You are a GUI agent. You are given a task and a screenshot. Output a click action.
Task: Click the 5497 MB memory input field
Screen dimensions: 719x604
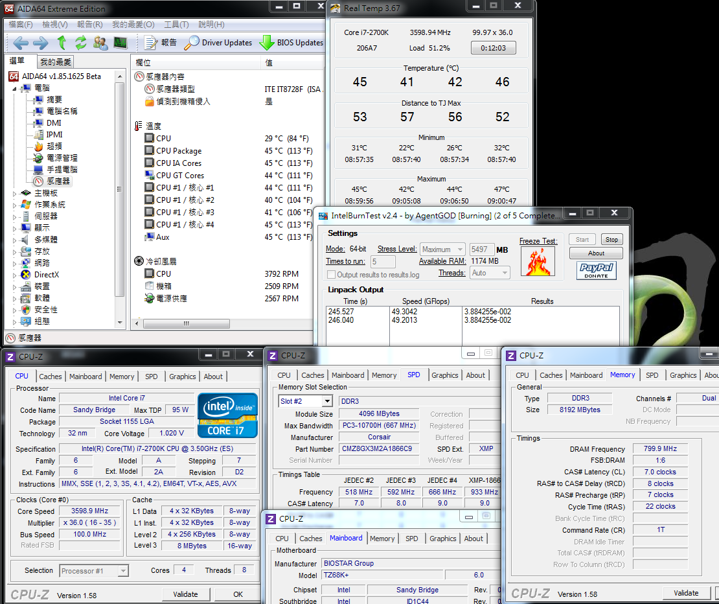(x=482, y=249)
